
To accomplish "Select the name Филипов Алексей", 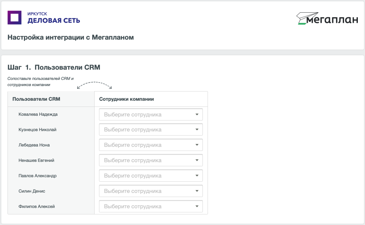I will 37,206.
